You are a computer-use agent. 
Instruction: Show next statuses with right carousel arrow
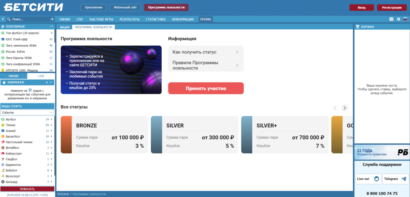[345, 108]
